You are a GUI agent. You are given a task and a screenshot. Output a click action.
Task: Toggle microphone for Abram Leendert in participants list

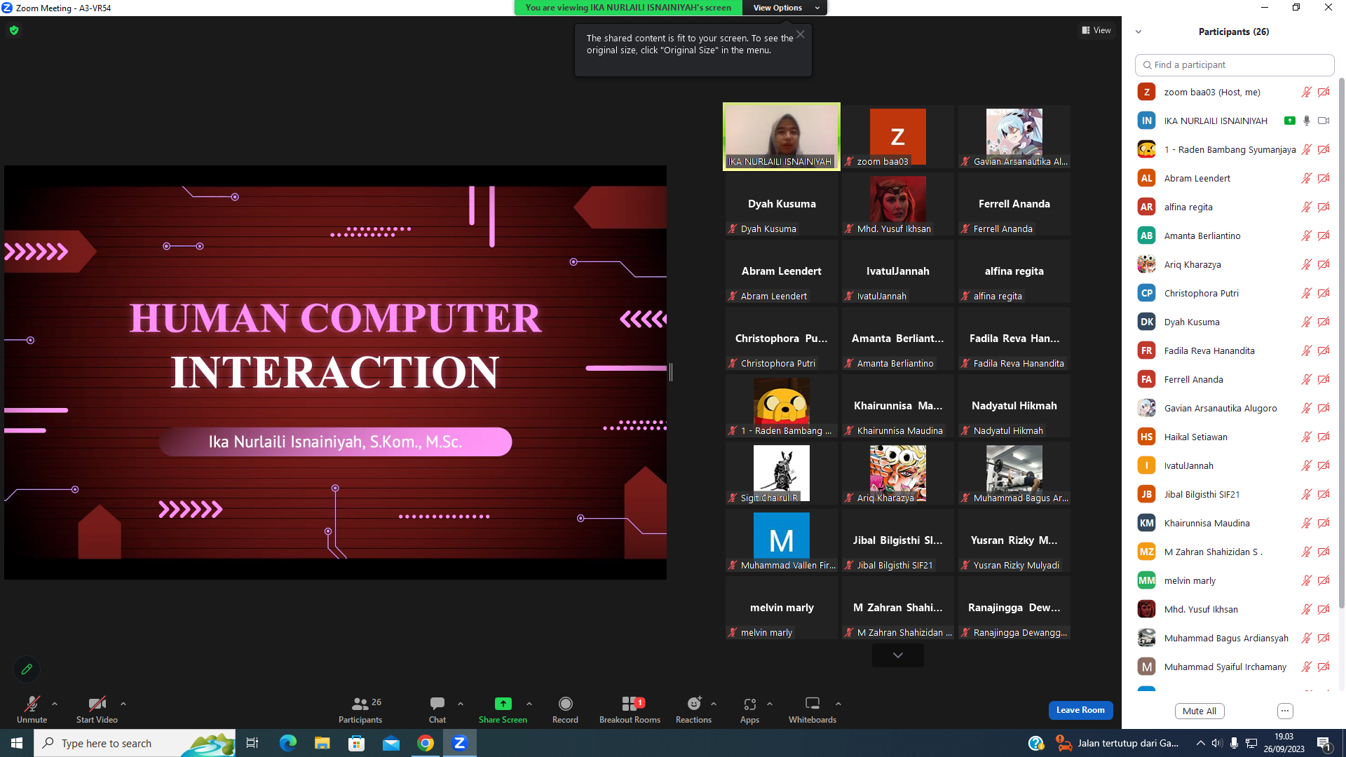(x=1307, y=178)
